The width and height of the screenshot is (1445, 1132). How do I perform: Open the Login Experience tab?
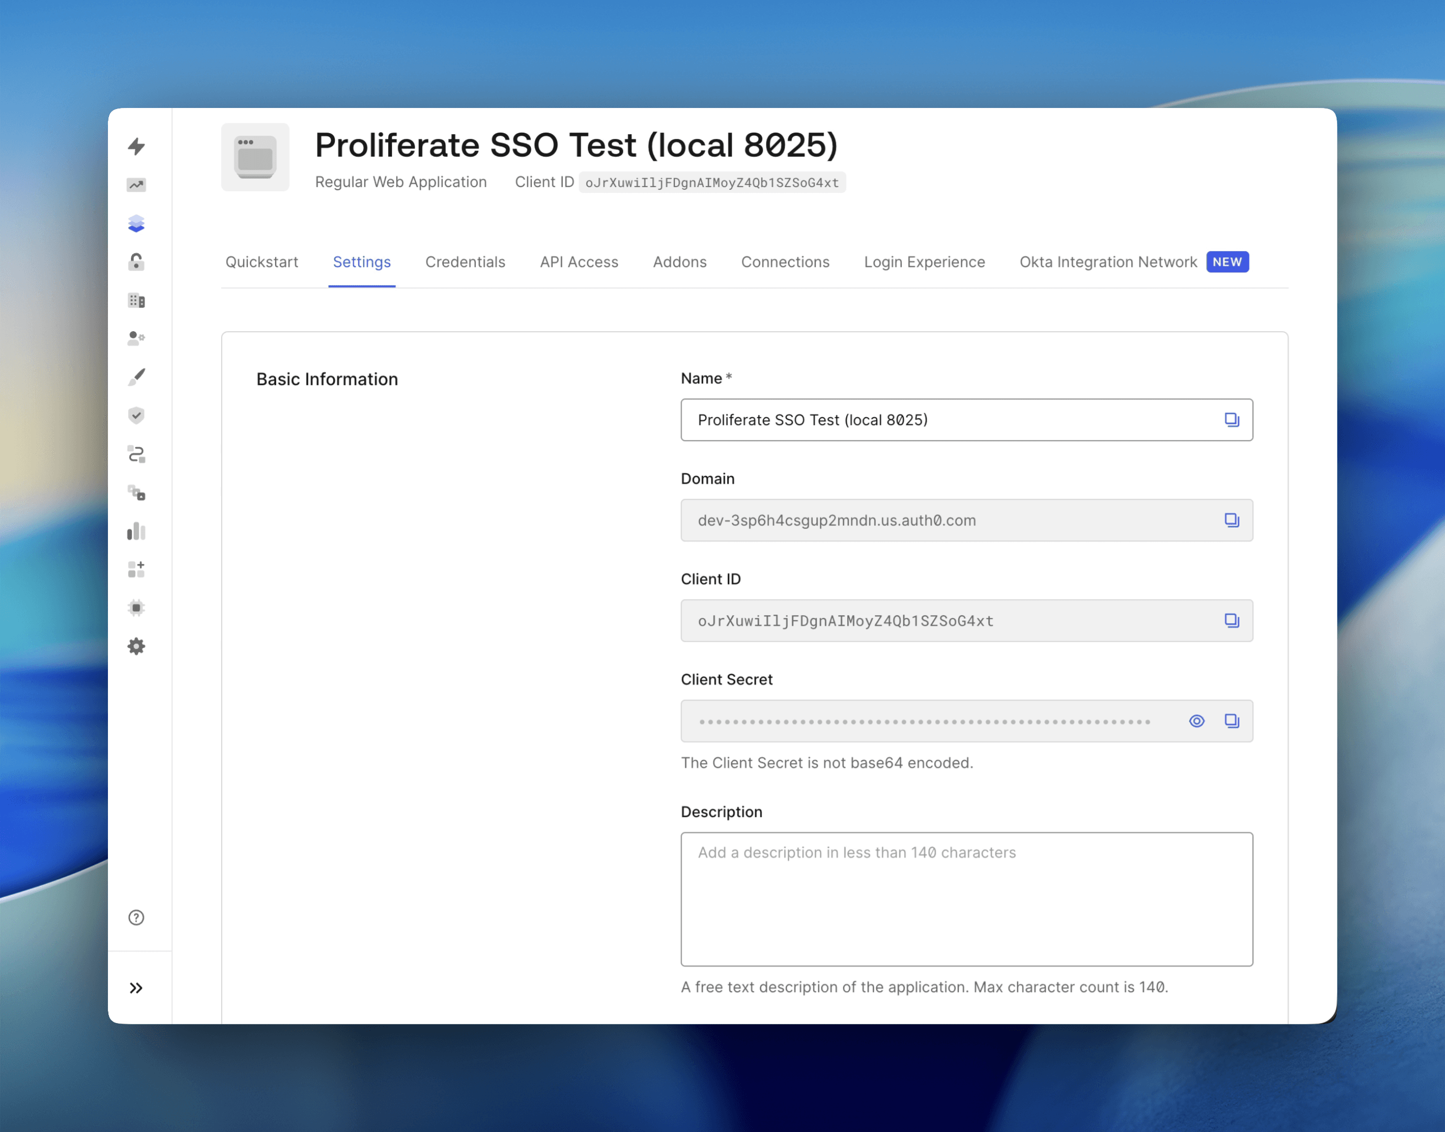pyautogui.click(x=924, y=262)
